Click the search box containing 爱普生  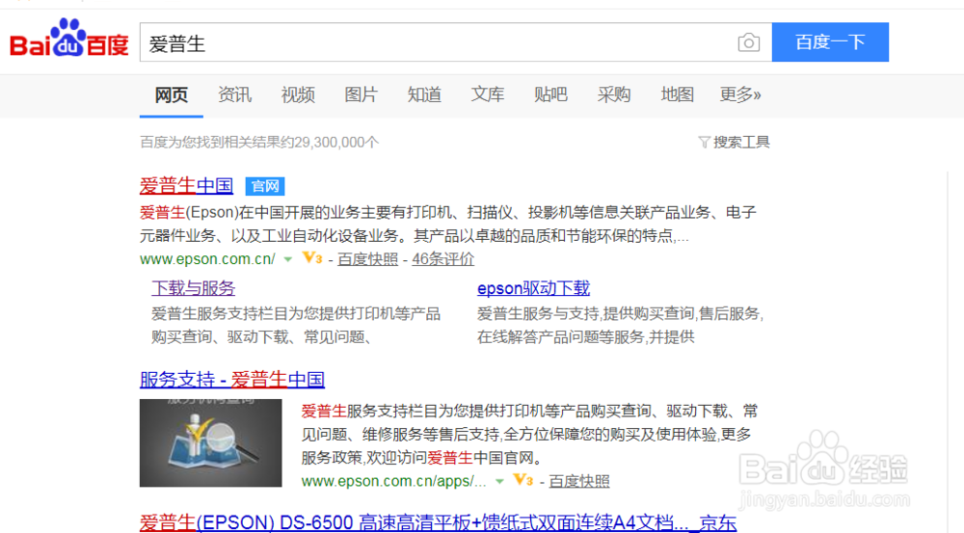click(456, 42)
